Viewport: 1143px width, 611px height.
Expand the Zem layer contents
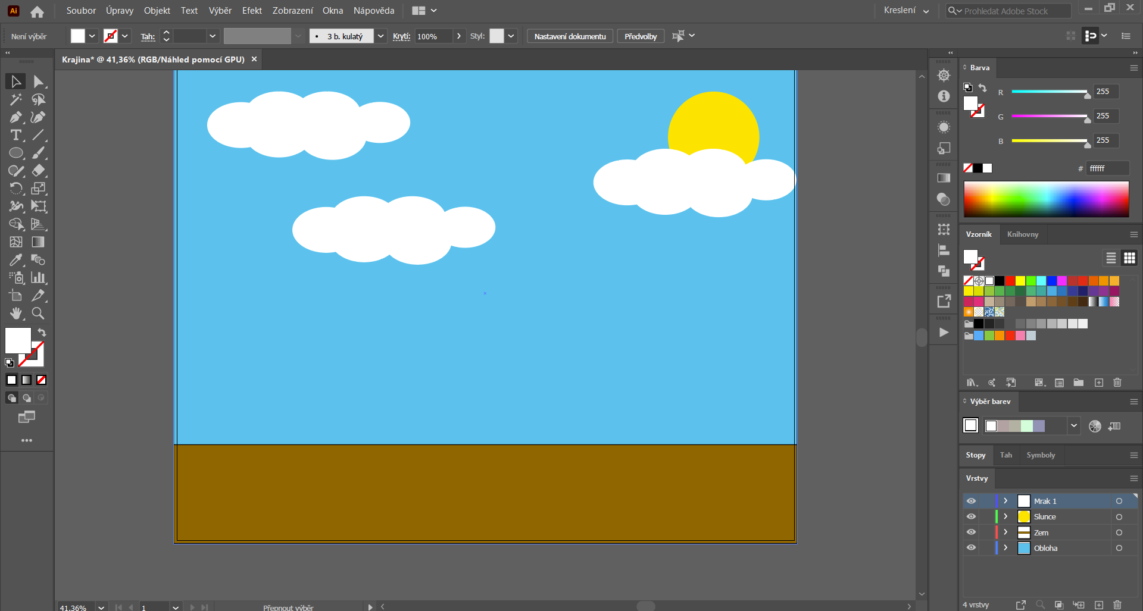(x=1005, y=532)
